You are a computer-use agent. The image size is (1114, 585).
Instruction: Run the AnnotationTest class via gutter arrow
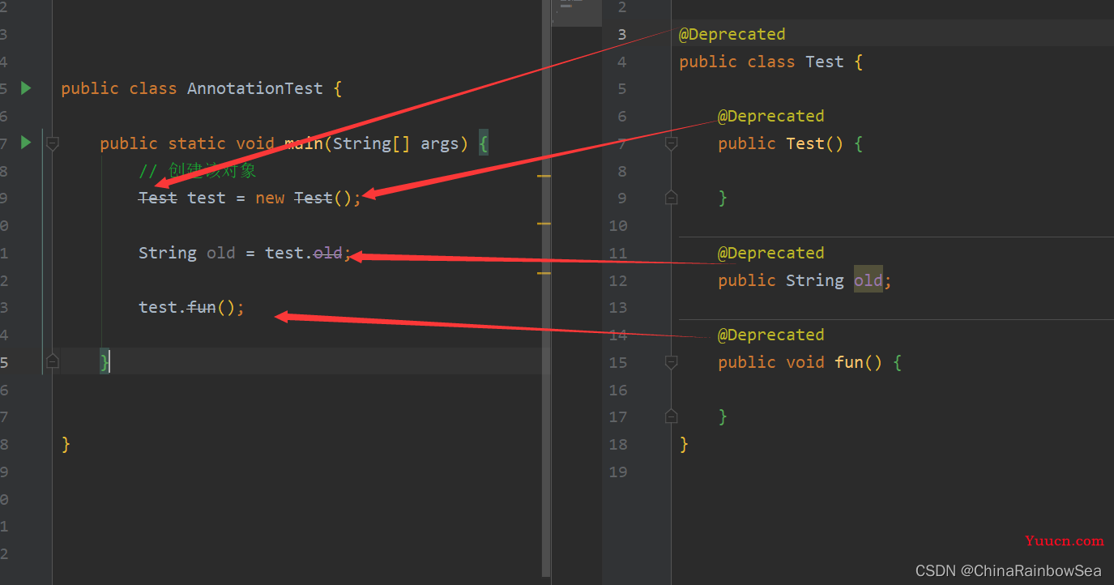(26, 88)
